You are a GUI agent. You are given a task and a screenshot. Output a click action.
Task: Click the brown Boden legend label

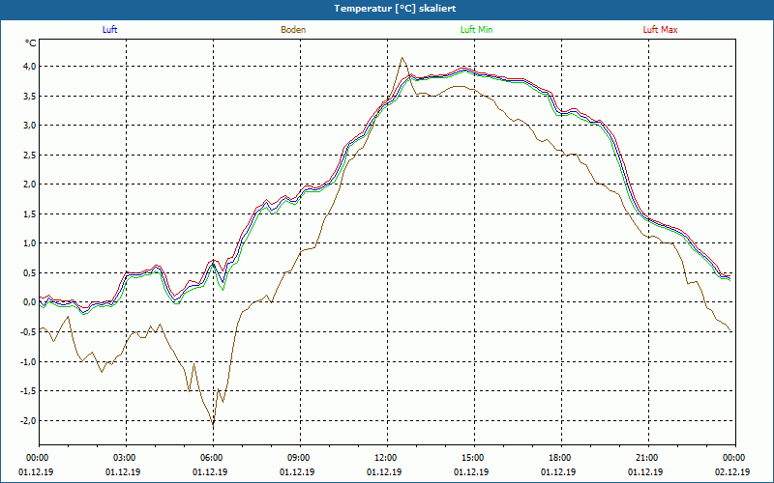coord(293,30)
